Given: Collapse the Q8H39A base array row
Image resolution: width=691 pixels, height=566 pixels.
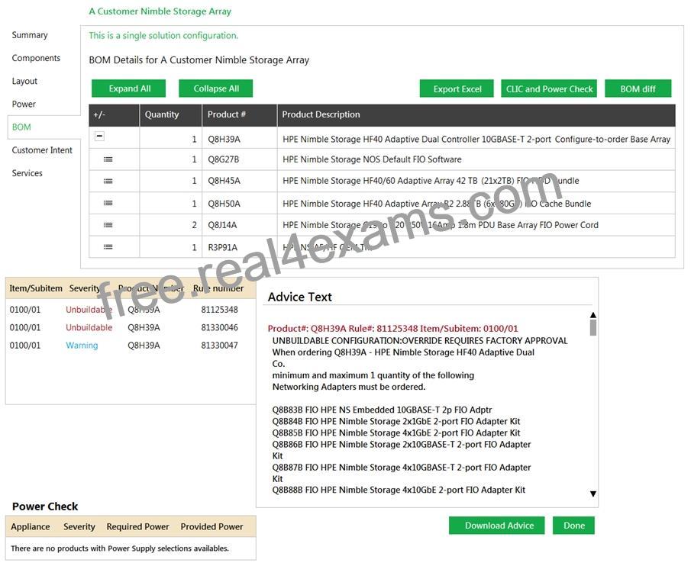Looking at the screenshot, I should point(99,137).
